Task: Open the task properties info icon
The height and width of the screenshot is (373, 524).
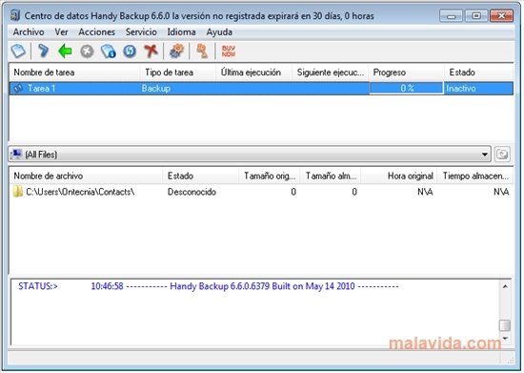Action: [109, 52]
